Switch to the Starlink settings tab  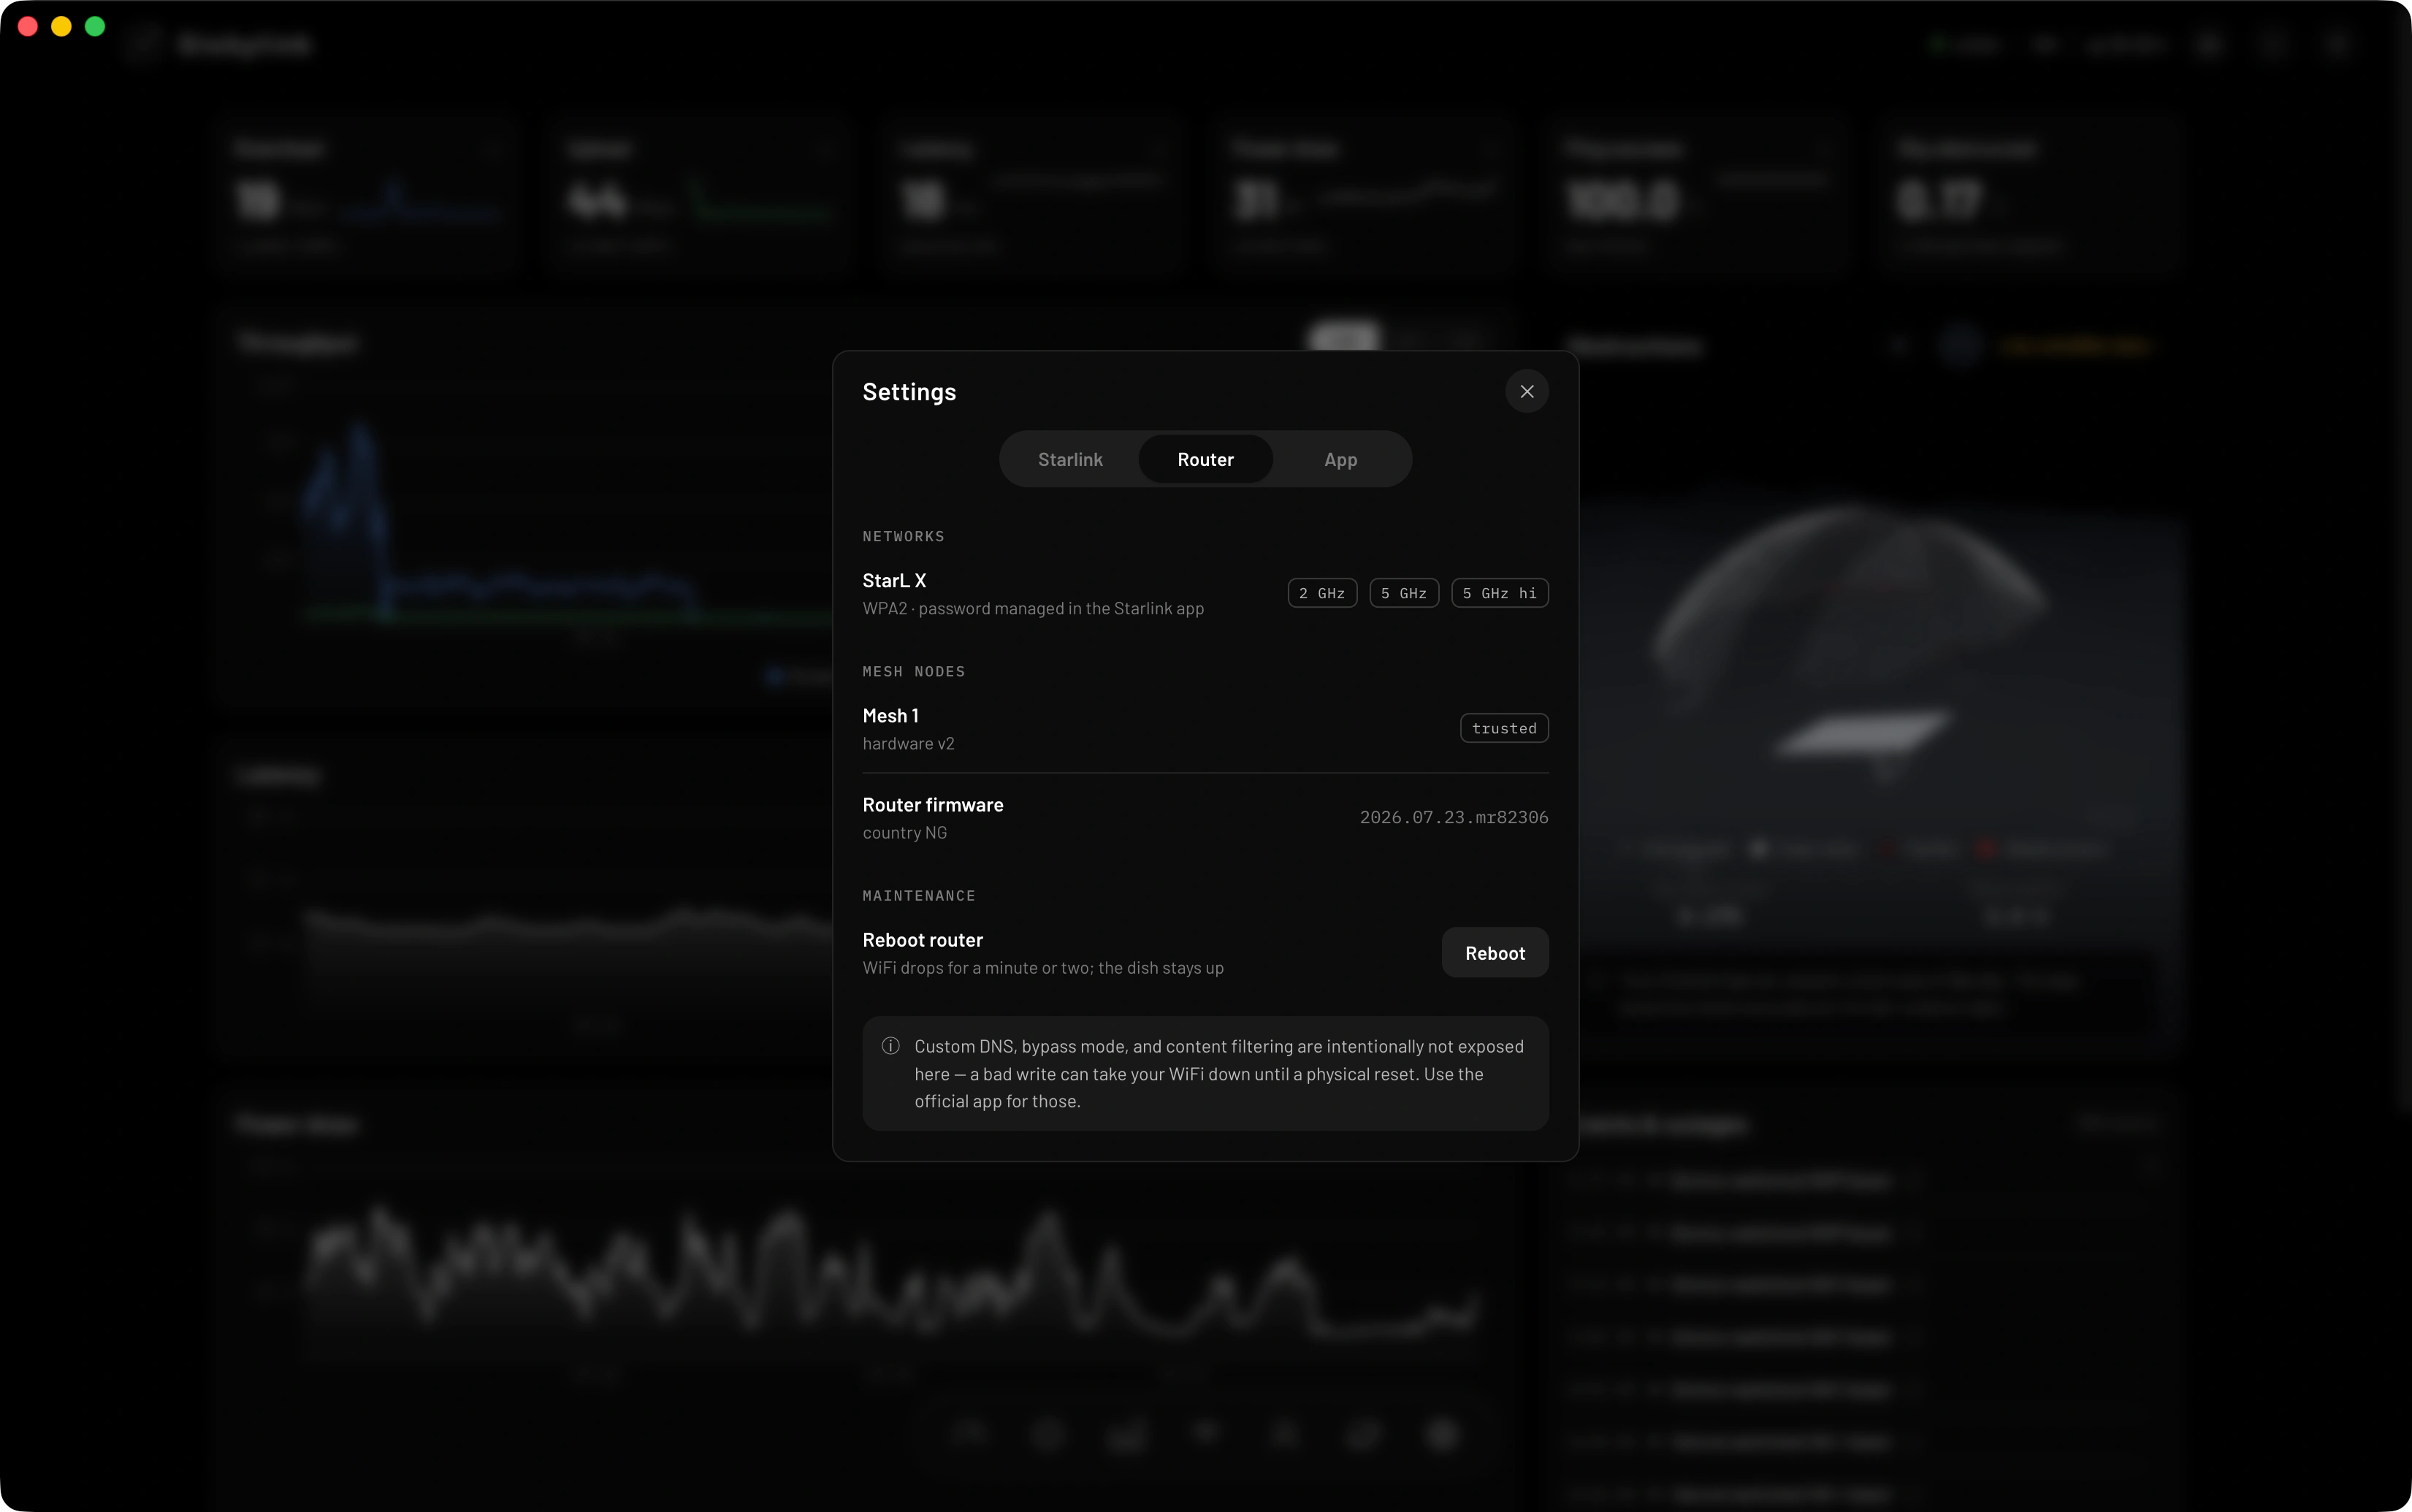(1070, 459)
